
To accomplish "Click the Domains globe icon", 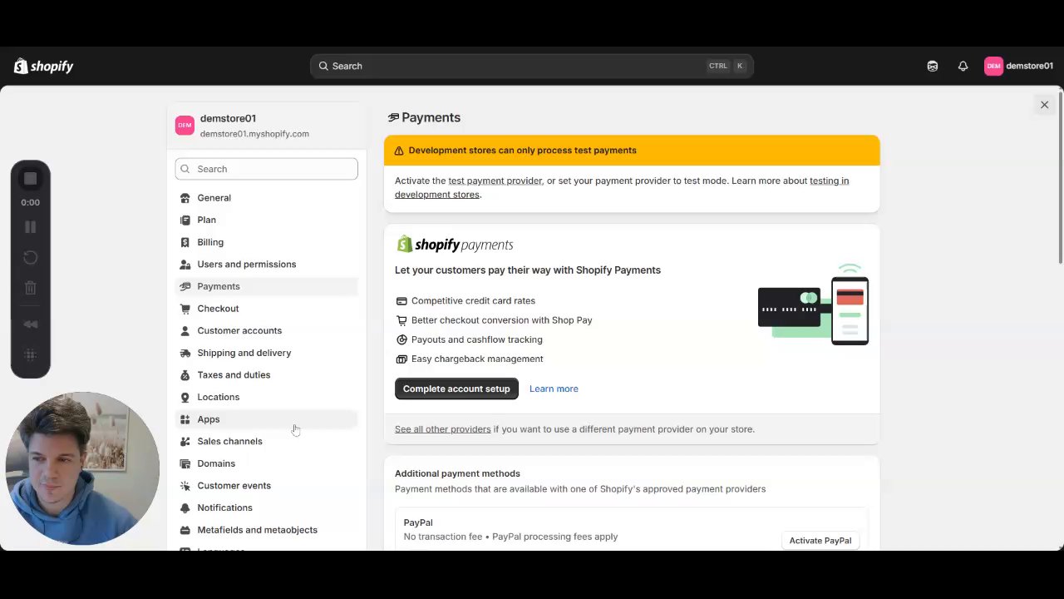I will (x=185, y=463).
